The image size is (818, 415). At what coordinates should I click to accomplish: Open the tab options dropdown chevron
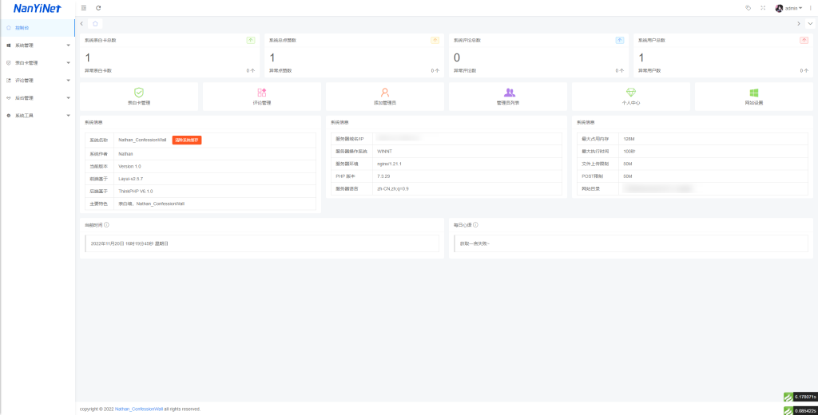(810, 24)
